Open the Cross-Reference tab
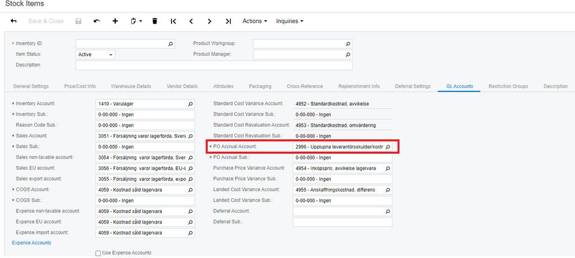The image size is (575, 258). 304,86
